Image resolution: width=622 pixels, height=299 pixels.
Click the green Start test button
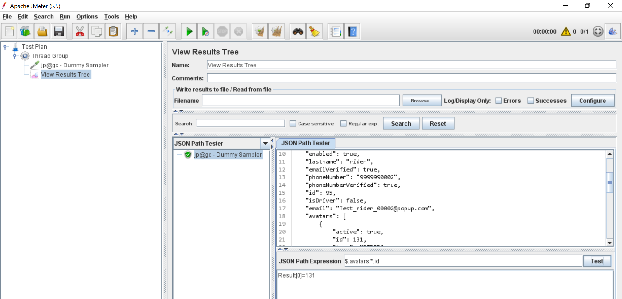click(189, 31)
